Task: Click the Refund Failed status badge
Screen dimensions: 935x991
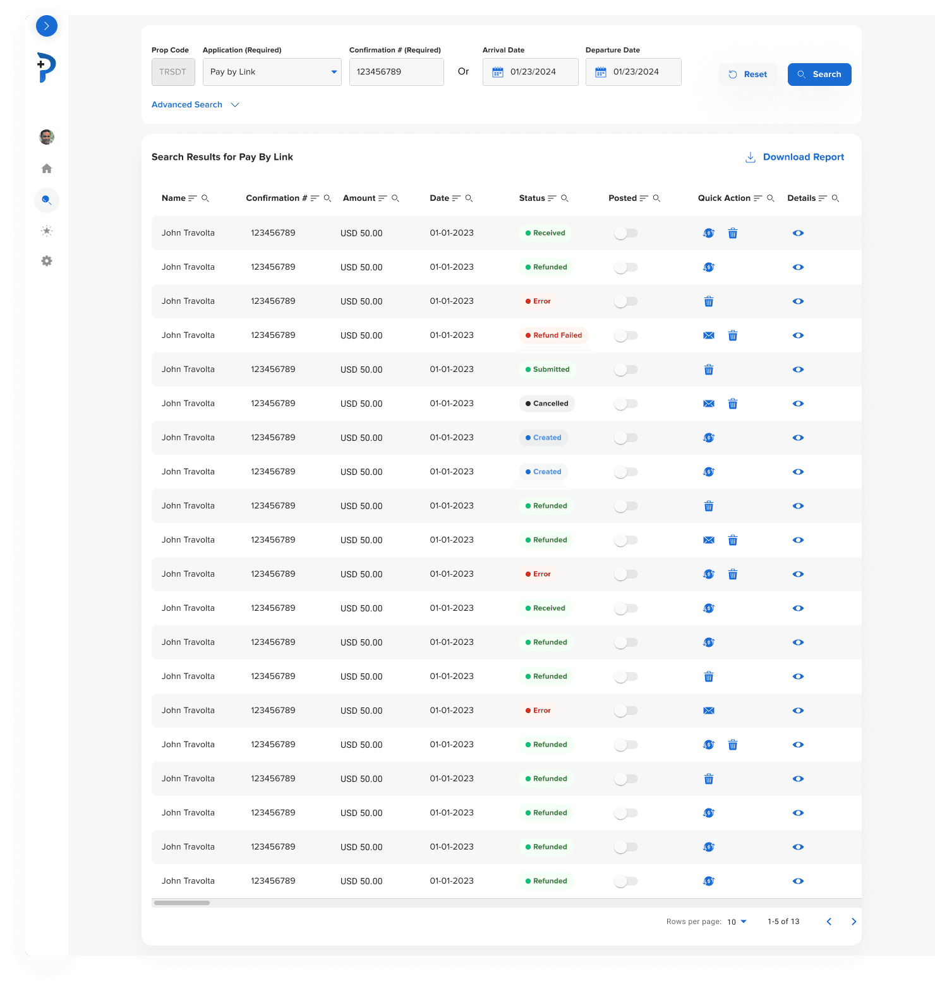Action: tap(554, 335)
